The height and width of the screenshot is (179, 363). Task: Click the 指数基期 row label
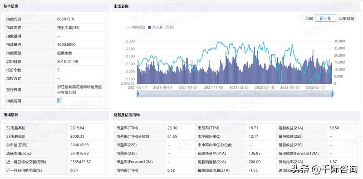coord(14,36)
